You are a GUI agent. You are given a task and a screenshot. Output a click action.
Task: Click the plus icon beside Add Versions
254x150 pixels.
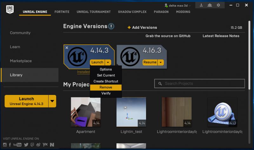point(129,28)
